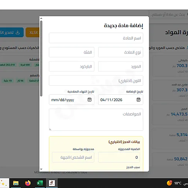
Task: Select the 50,842 summary card
Action: (170, 159)
